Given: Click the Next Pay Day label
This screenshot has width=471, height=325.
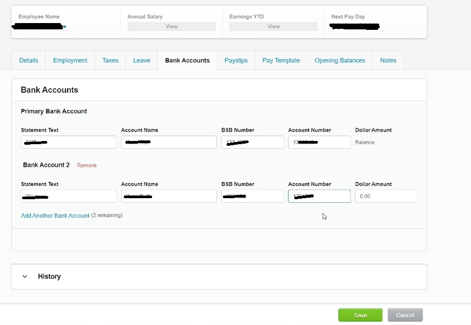Looking at the screenshot, I should [x=348, y=16].
